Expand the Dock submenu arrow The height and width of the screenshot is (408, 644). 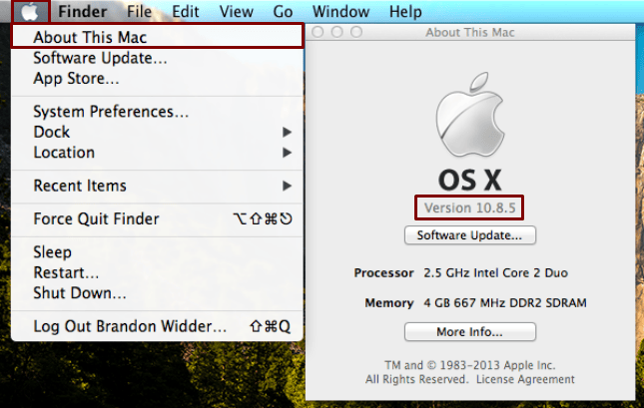(288, 132)
